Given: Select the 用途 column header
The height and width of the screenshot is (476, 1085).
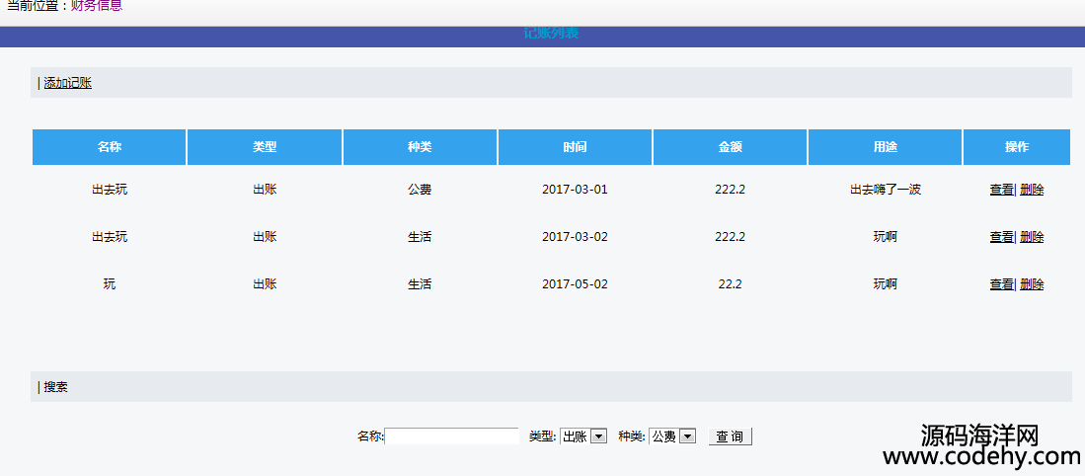Looking at the screenshot, I should (885, 147).
